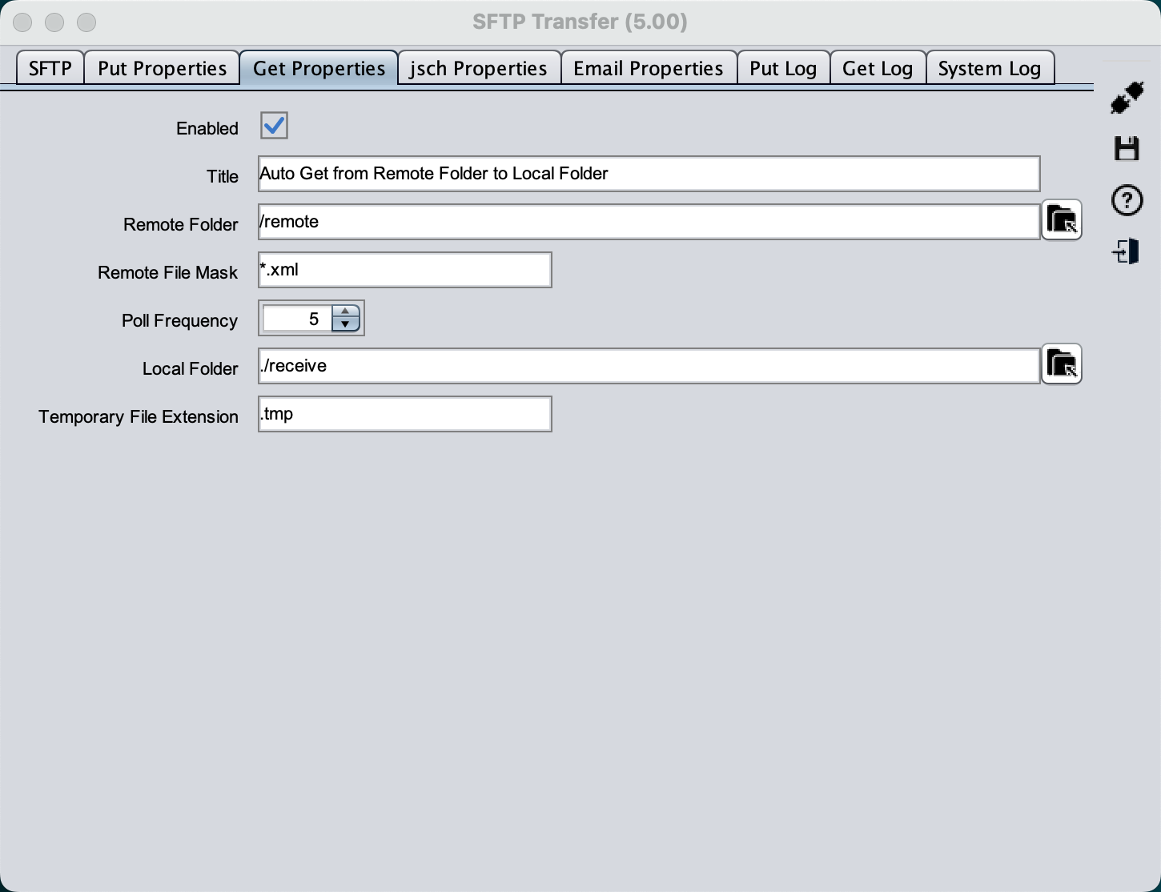The image size is (1161, 892).
Task: Go to Email Properties tab
Action: [x=648, y=69]
